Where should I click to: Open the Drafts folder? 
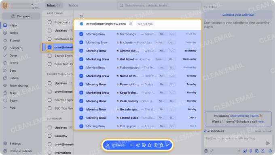(x=14, y=63)
